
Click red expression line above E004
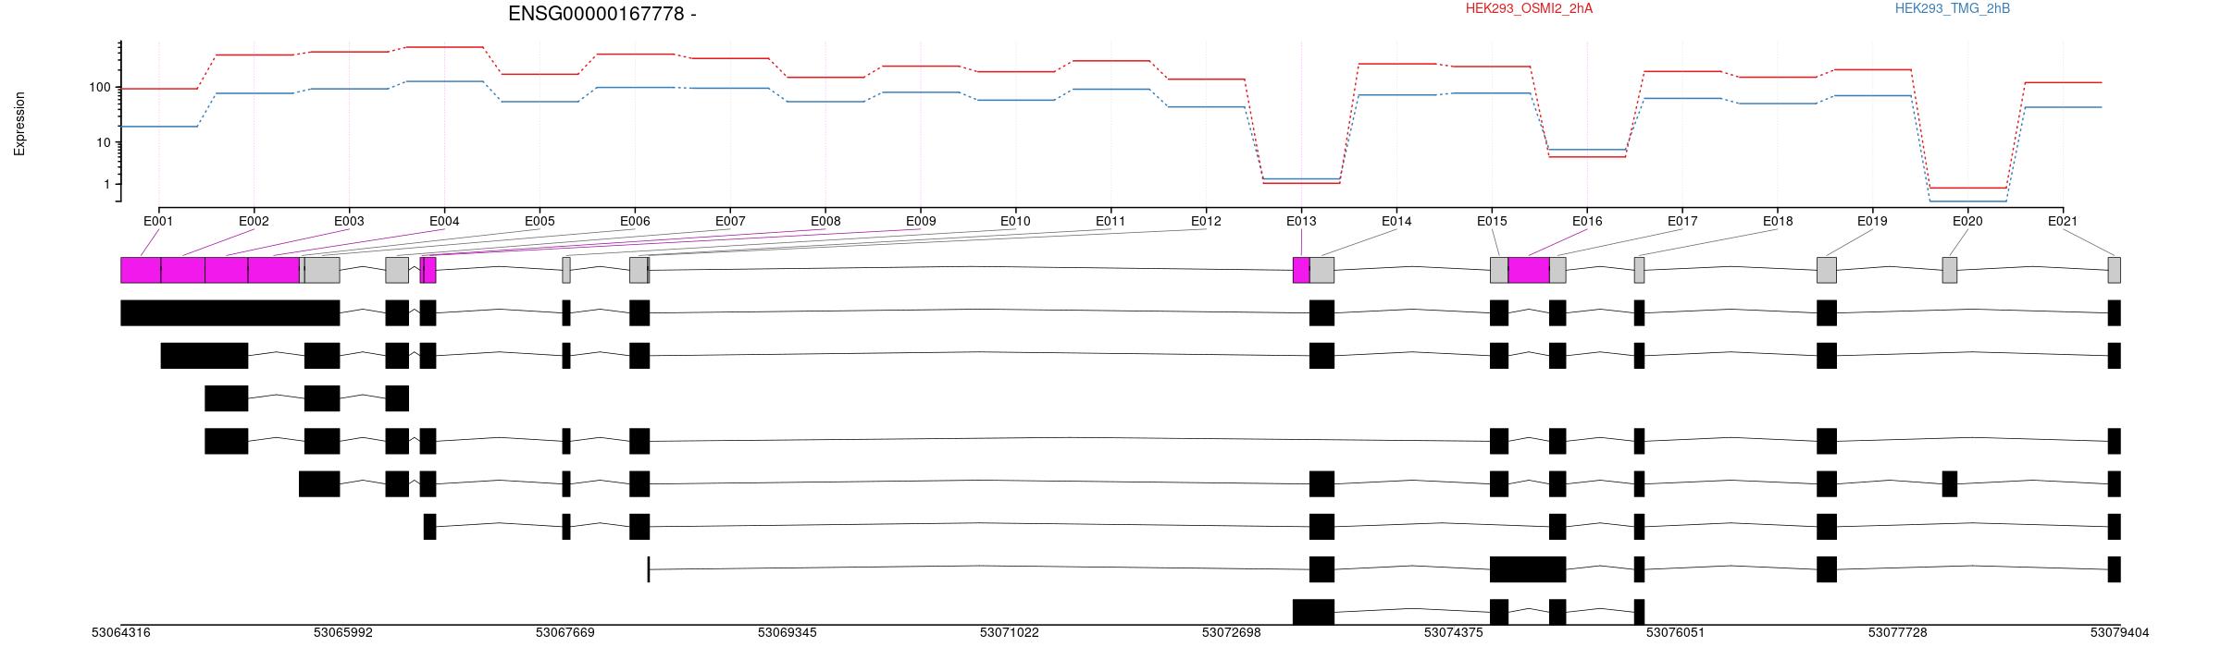[x=444, y=47]
